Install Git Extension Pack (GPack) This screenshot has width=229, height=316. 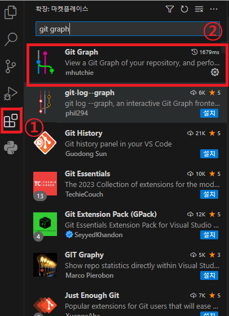tap(209, 235)
